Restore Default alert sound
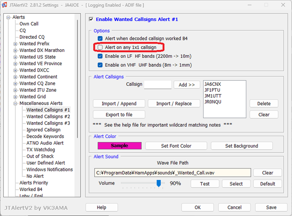Screen dimensions: 292x216 pos(268,184)
